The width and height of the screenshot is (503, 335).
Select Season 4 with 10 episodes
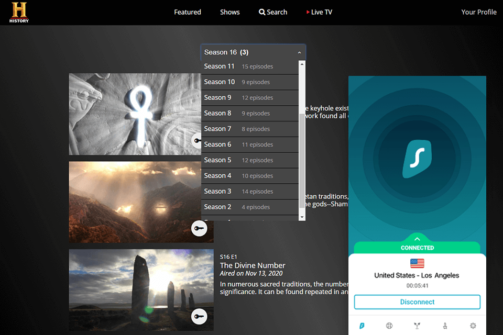[x=250, y=176]
